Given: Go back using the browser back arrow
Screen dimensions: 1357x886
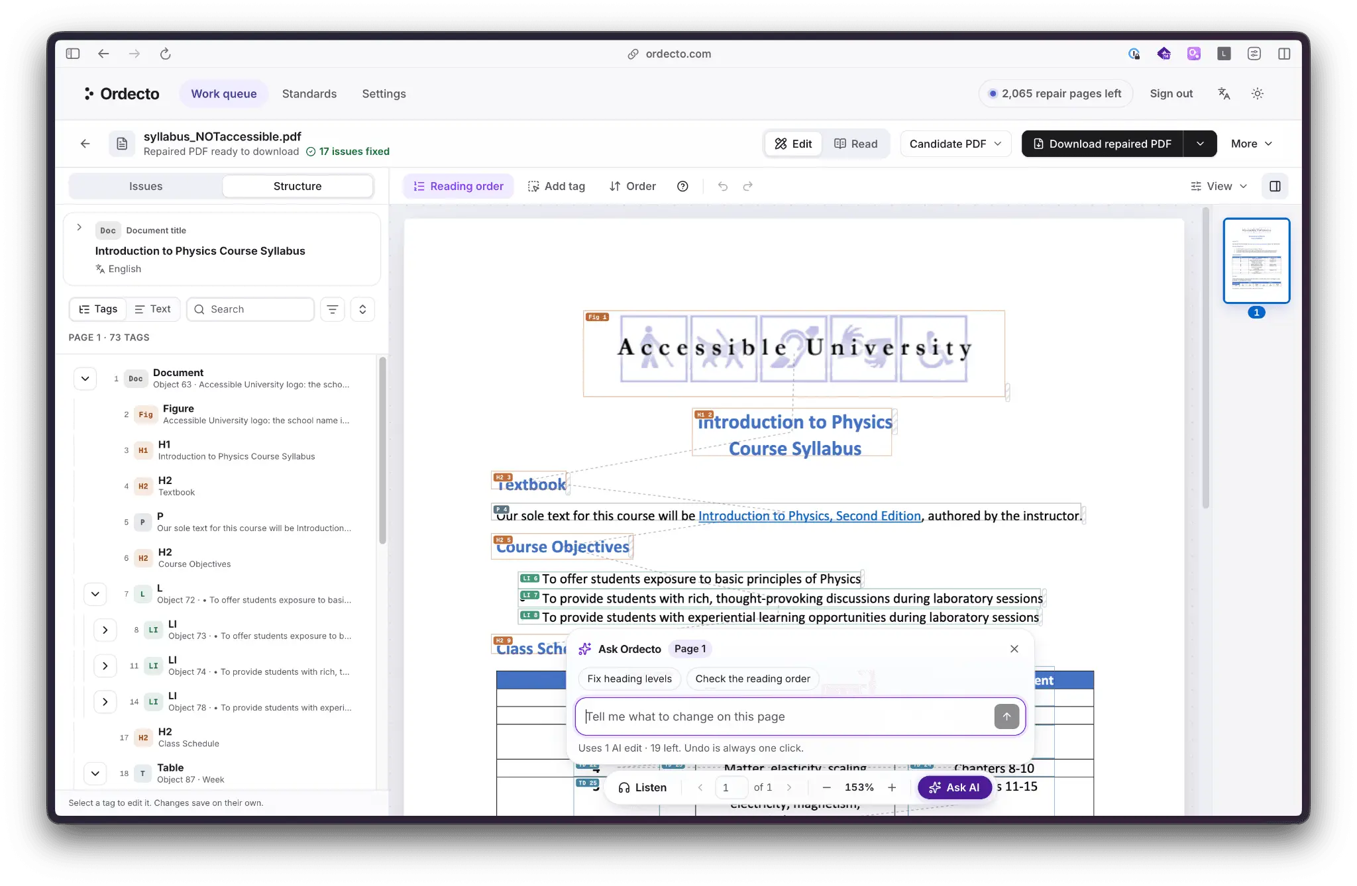Looking at the screenshot, I should [x=103, y=54].
